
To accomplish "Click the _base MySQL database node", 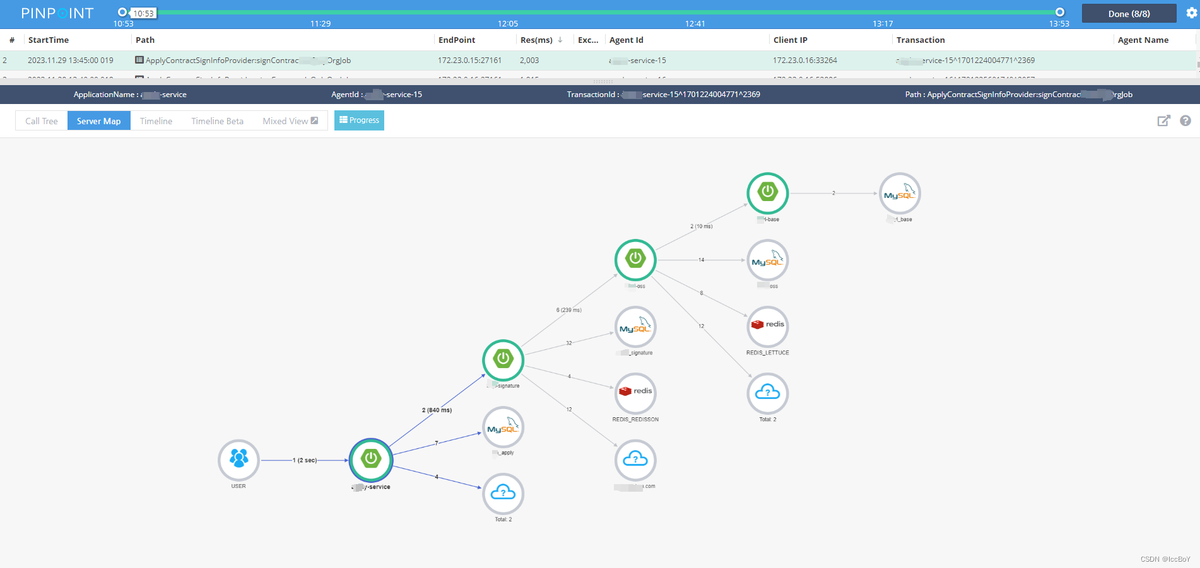I will pos(900,193).
